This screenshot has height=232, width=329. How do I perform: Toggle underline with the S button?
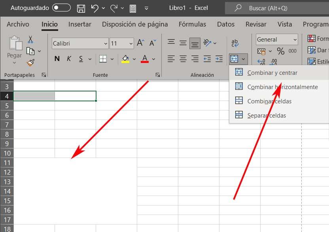(81, 59)
